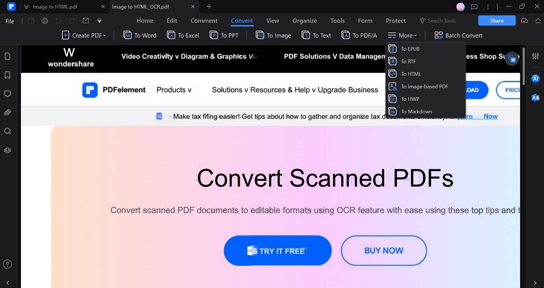The width and height of the screenshot is (544, 288).
Task: Expand the quick access customize arrow
Action: (99, 21)
